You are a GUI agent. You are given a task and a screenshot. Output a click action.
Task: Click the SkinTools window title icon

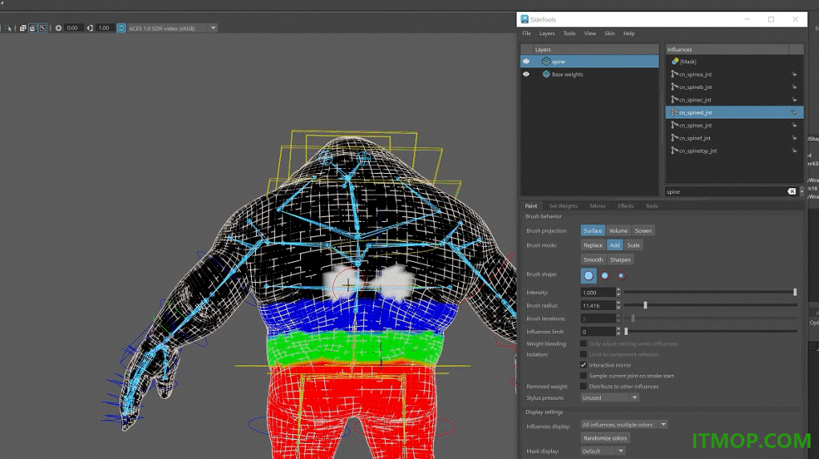(x=525, y=19)
